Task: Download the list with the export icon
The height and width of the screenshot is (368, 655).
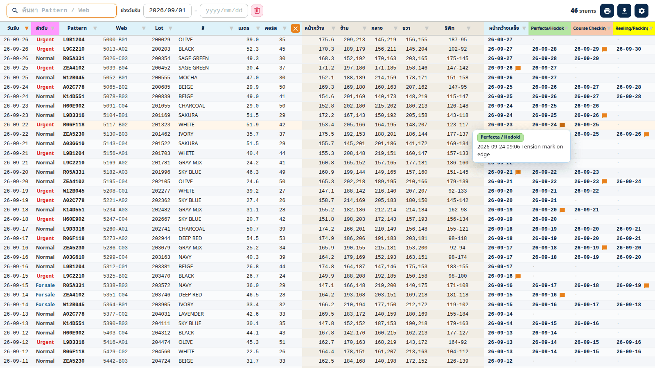Action: [x=624, y=11]
